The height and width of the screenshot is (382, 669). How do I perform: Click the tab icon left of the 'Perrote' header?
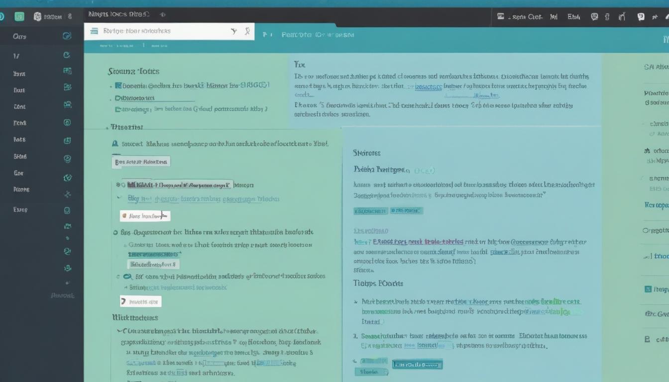[265, 35]
